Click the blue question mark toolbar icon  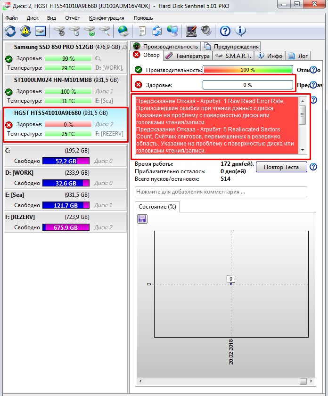tap(225, 32)
